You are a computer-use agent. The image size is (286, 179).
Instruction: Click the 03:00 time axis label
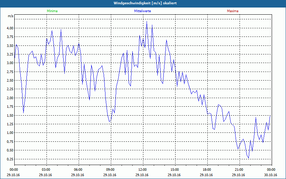pos(46,170)
